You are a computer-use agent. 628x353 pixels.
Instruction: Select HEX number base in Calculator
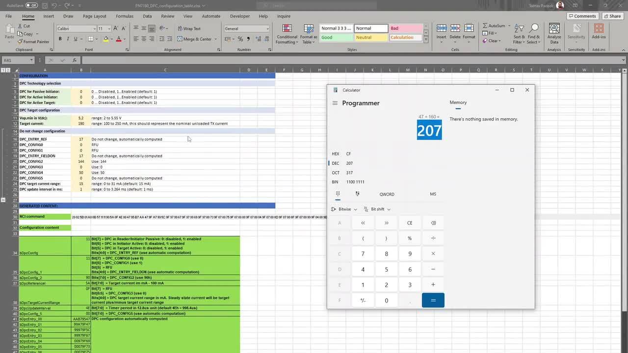[336, 154]
